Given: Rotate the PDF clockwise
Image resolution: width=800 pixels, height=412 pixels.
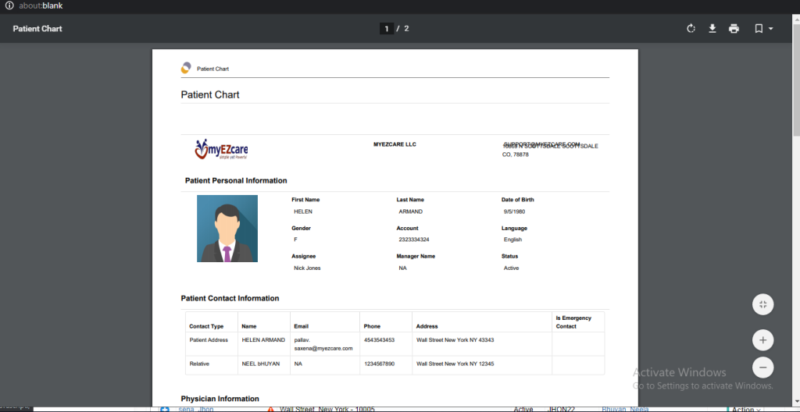Looking at the screenshot, I should pos(691,29).
